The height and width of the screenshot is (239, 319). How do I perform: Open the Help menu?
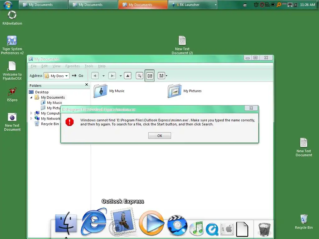click(x=102, y=66)
